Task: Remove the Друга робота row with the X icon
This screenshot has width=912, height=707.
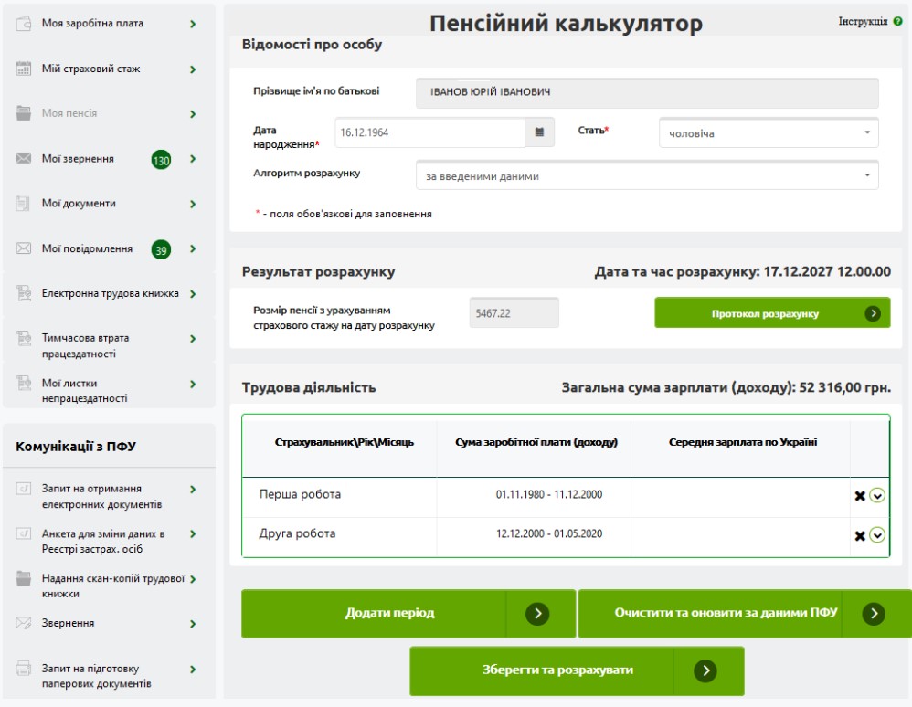Action: (860, 534)
